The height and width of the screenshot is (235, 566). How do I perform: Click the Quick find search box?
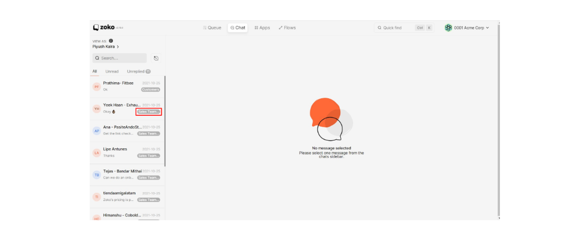coord(404,27)
